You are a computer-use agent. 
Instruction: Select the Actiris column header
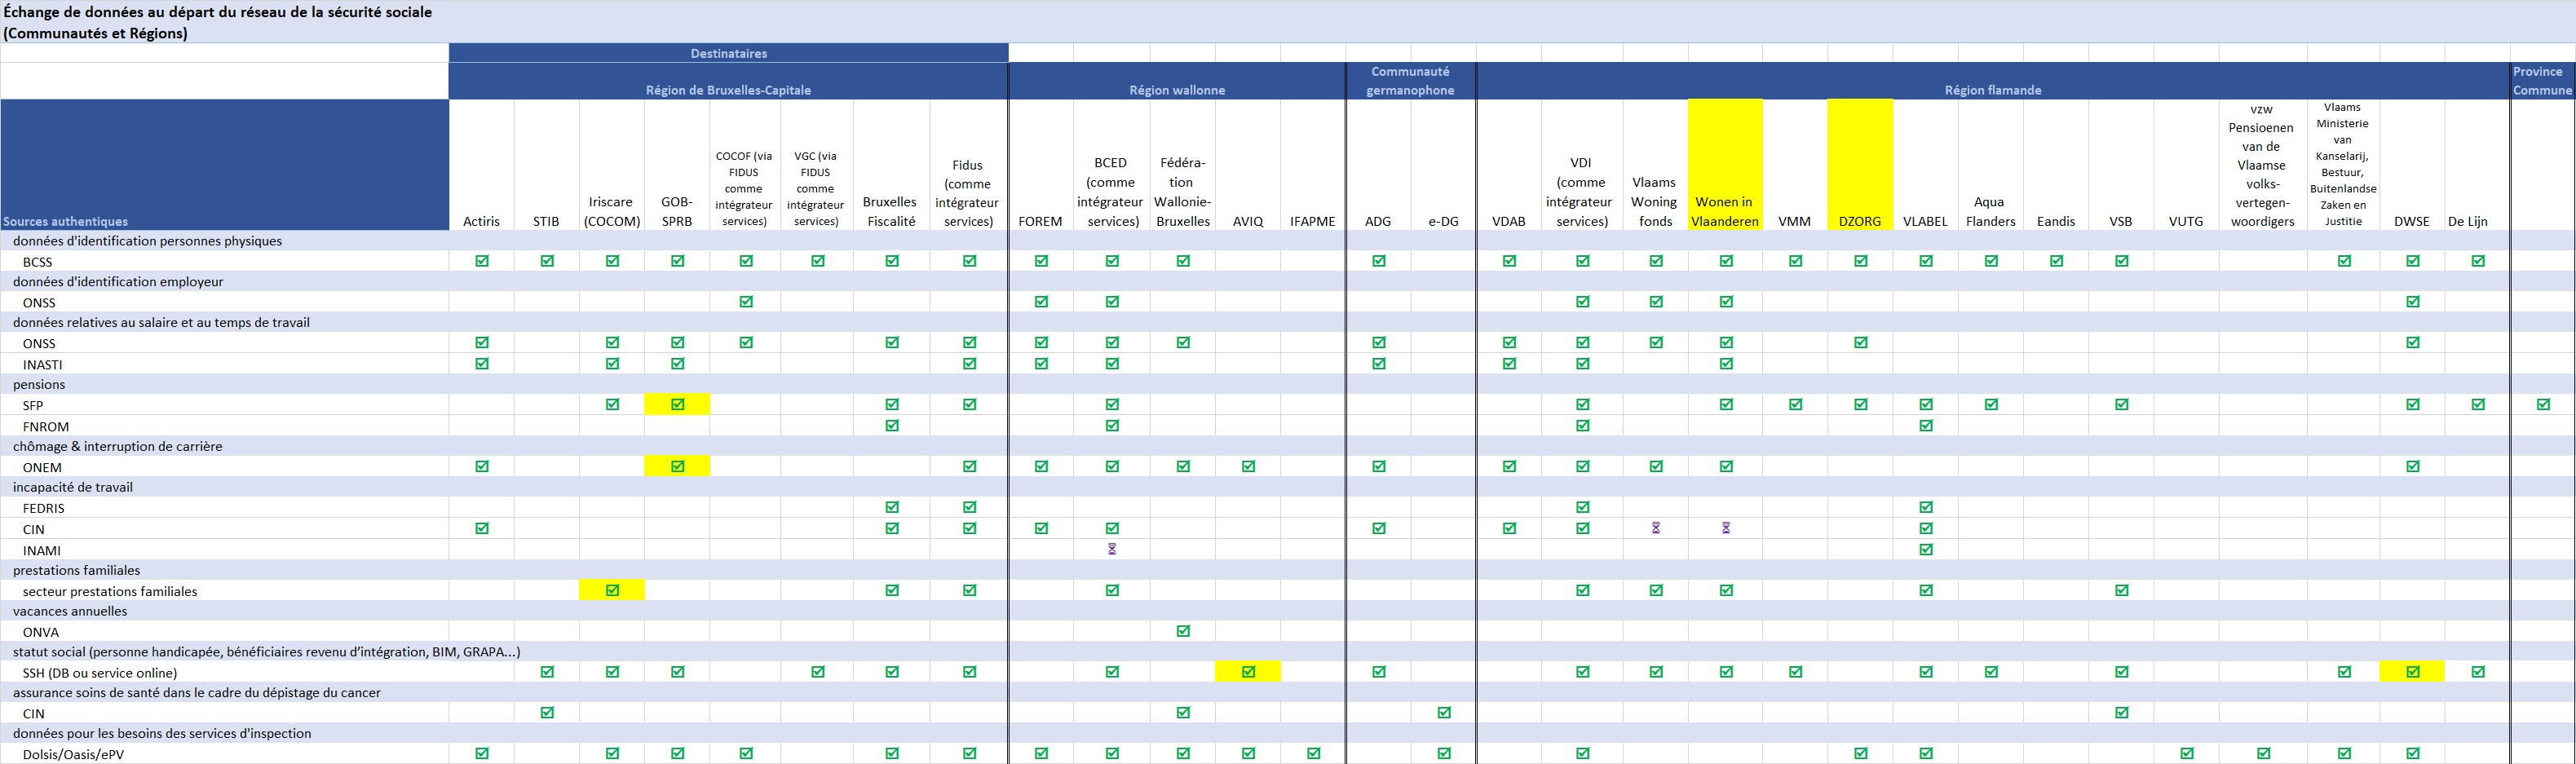pos(481,221)
